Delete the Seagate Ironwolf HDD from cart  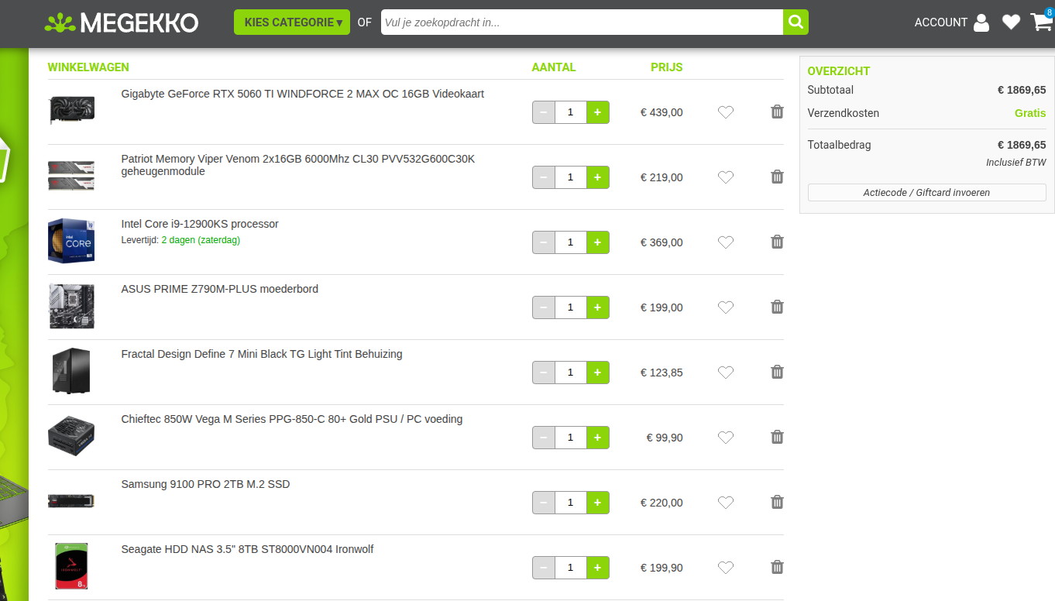click(x=777, y=568)
